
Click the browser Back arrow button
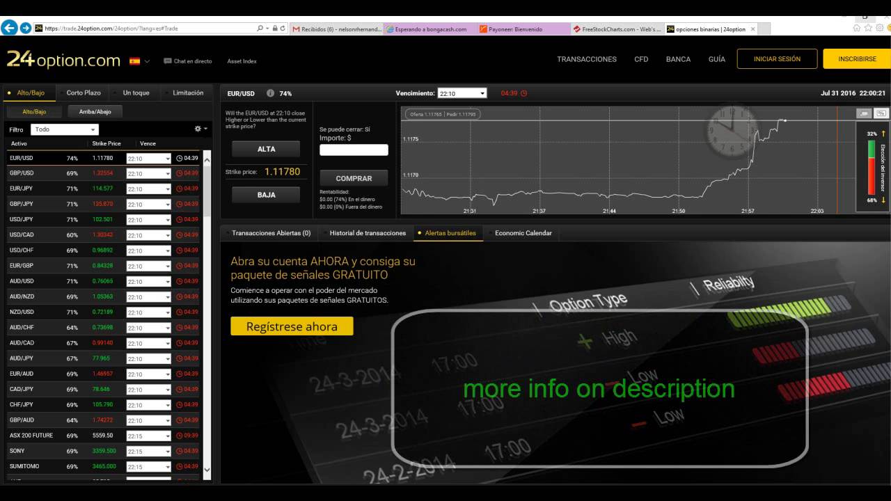(x=9, y=29)
